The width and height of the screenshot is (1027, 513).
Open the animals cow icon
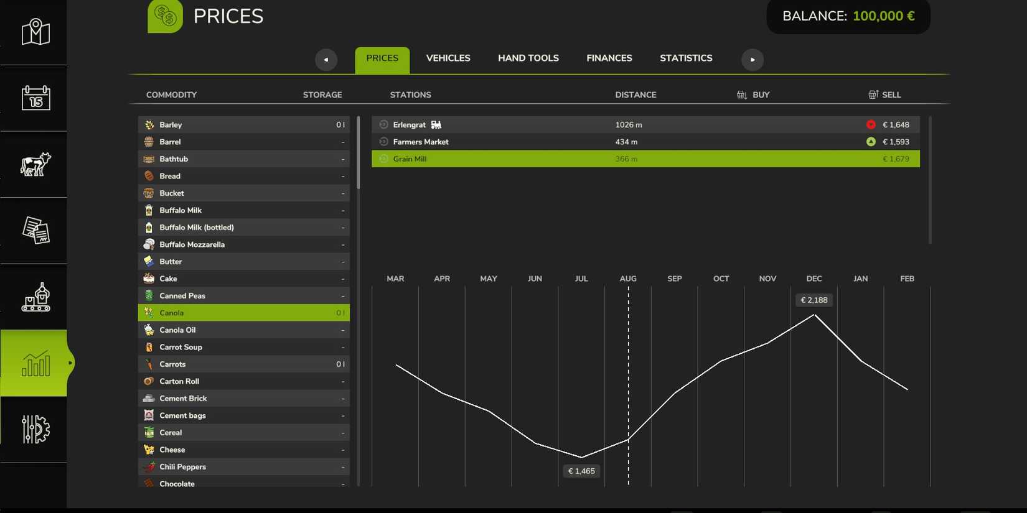tap(35, 165)
